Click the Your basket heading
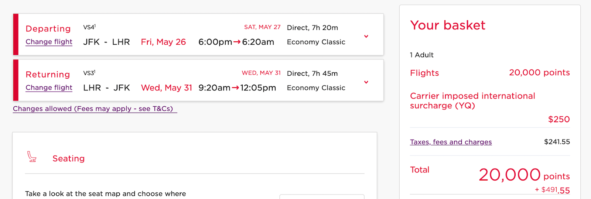The height and width of the screenshot is (199, 591). click(448, 25)
